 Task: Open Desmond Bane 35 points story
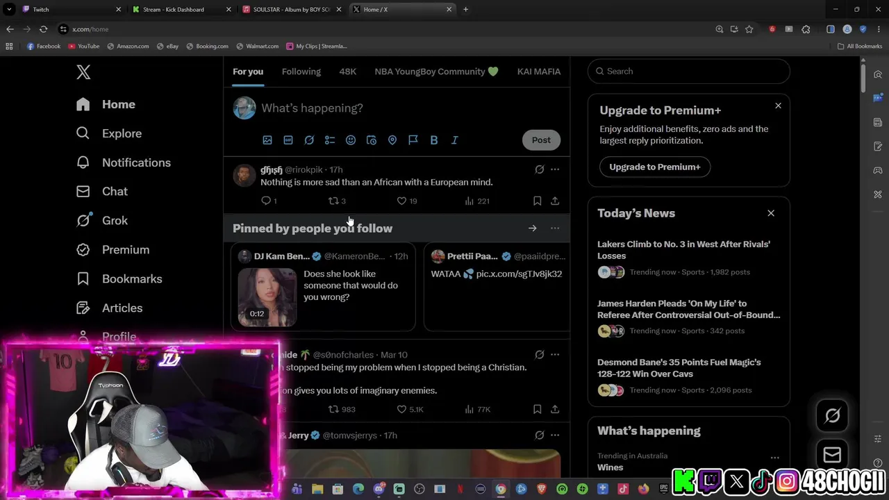tap(679, 368)
